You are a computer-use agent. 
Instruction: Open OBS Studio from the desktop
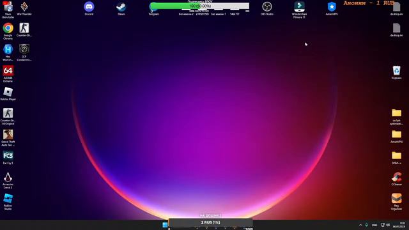267,8
